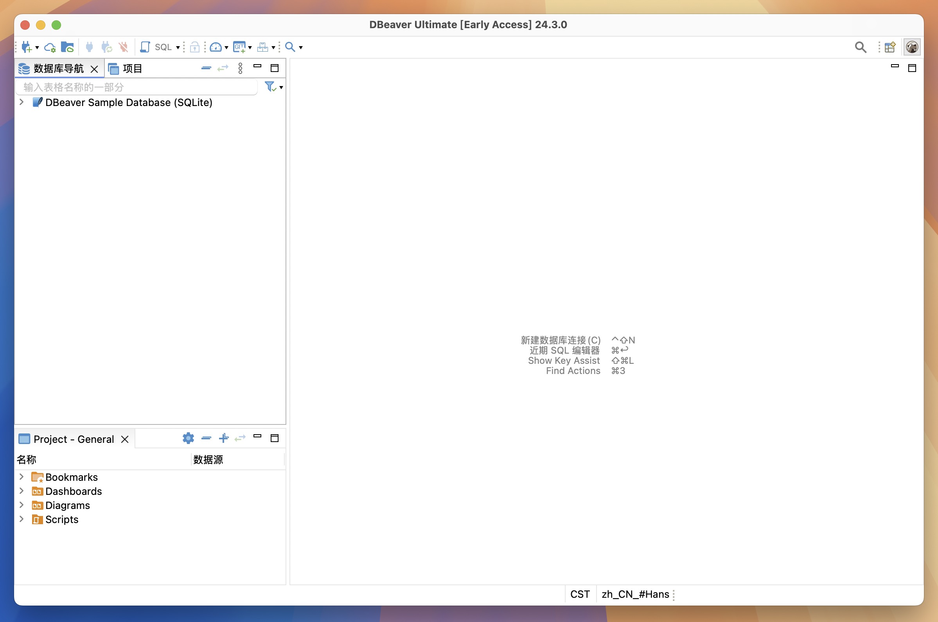Minimize the database navigator panel
The width and height of the screenshot is (938, 622).
pyautogui.click(x=257, y=66)
